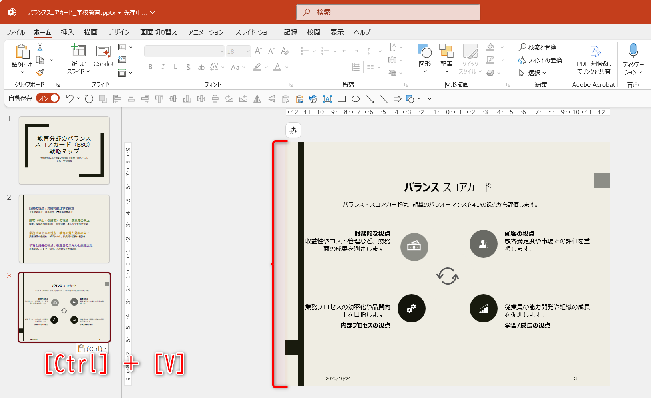Switch to the 挿入 (Insert) ribbon tab
Screen dimensions: 651x398
(x=67, y=32)
